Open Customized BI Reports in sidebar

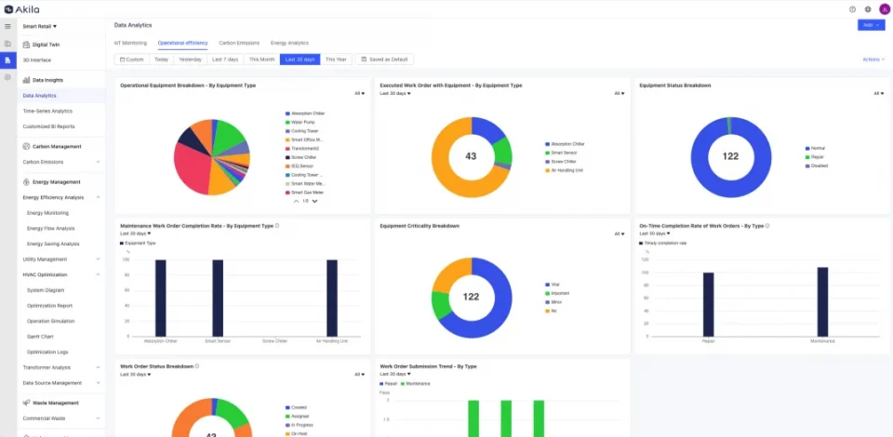[x=48, y=126]
